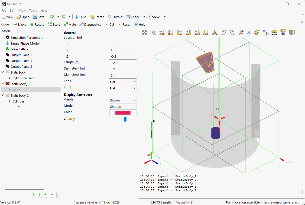Open the Diagnostics wrench tool
This screenshot has width=305, height=205.
(x=90, y=24)
